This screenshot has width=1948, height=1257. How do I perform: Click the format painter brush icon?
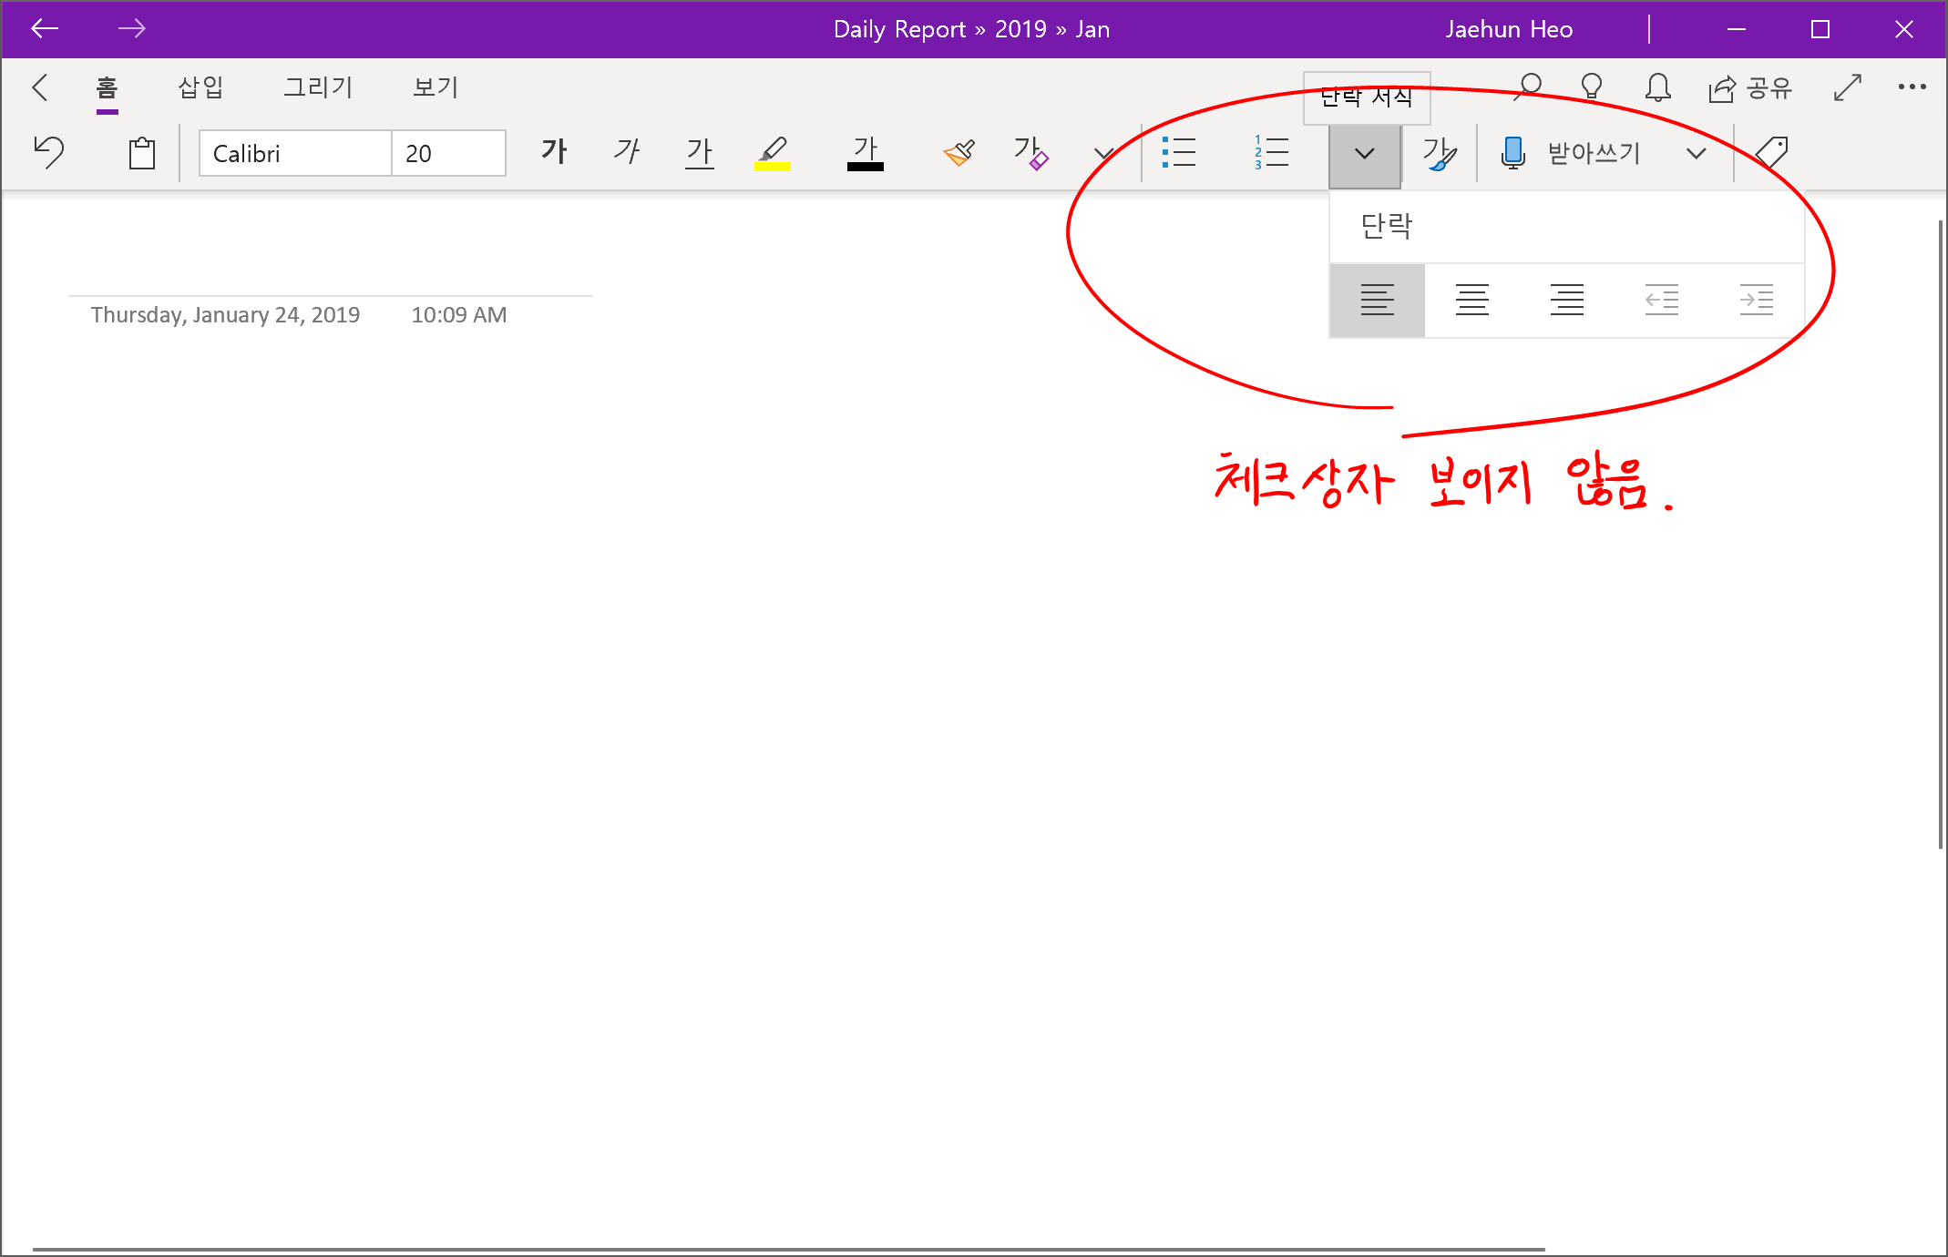959,153
